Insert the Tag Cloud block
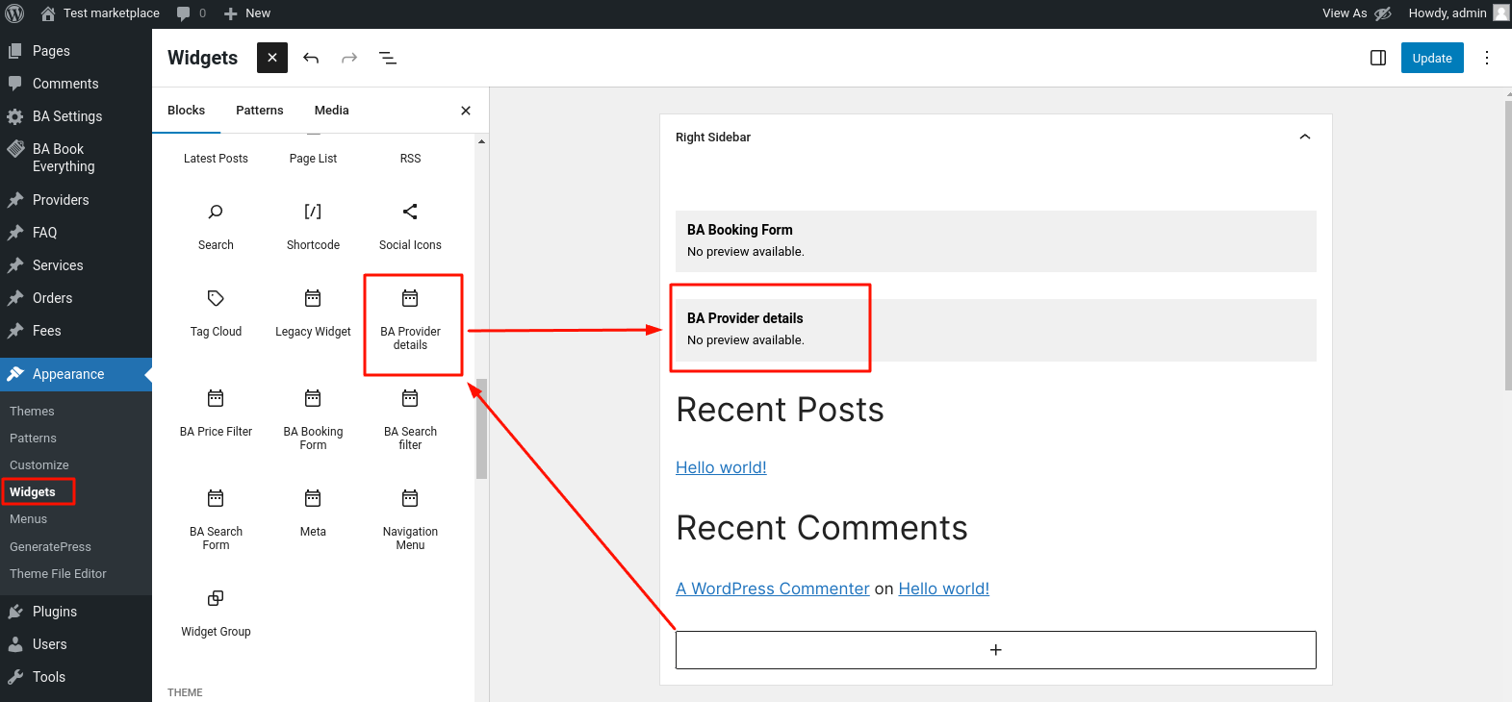Image resolution: width=1512 pixels, height=702 pixels. click(216, 313)
